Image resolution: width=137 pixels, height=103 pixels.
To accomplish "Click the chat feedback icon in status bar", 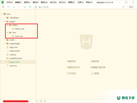I will [45, 101].
